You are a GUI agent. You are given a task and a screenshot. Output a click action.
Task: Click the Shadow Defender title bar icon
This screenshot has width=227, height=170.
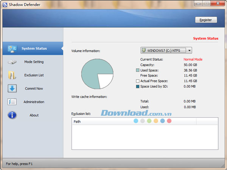(5, 5)
